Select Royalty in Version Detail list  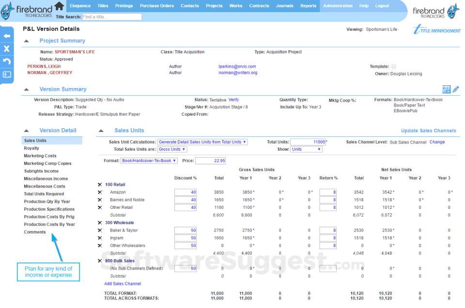pyautogui.click(x=32, y=148)
